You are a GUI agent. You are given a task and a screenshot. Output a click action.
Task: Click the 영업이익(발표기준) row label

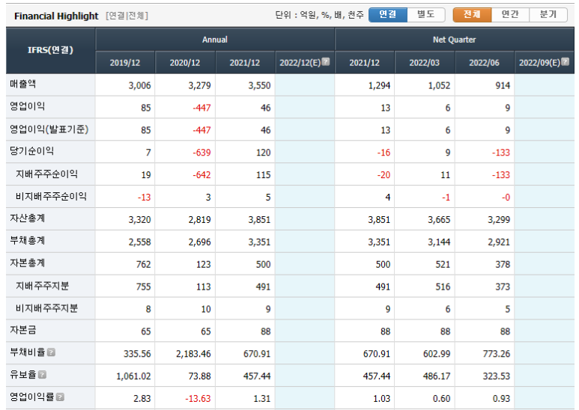tap(49, 129)
